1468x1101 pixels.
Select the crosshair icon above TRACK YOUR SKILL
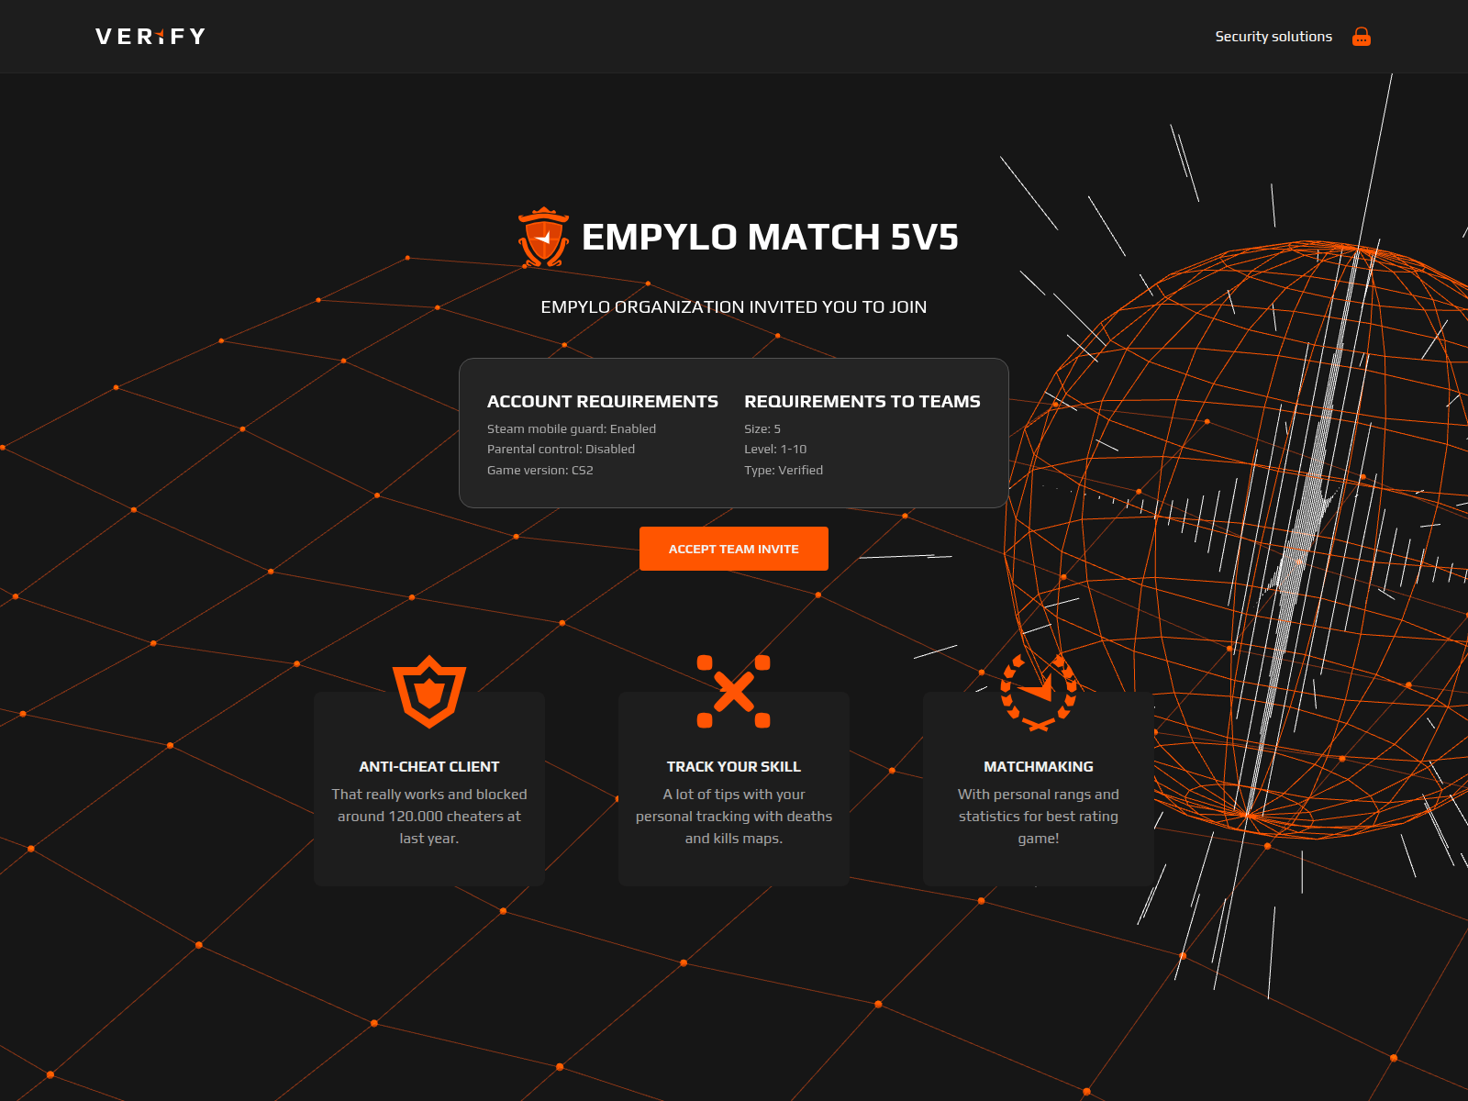(x=734, y=691)
